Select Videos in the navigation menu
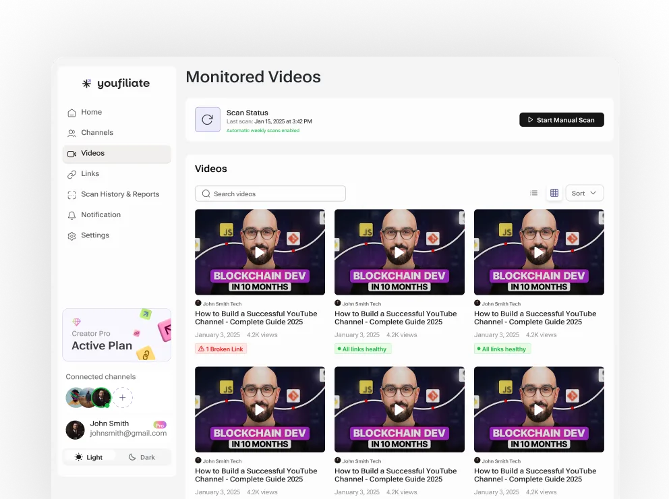Viewport: 669px width, 499px height. (72, 153)
